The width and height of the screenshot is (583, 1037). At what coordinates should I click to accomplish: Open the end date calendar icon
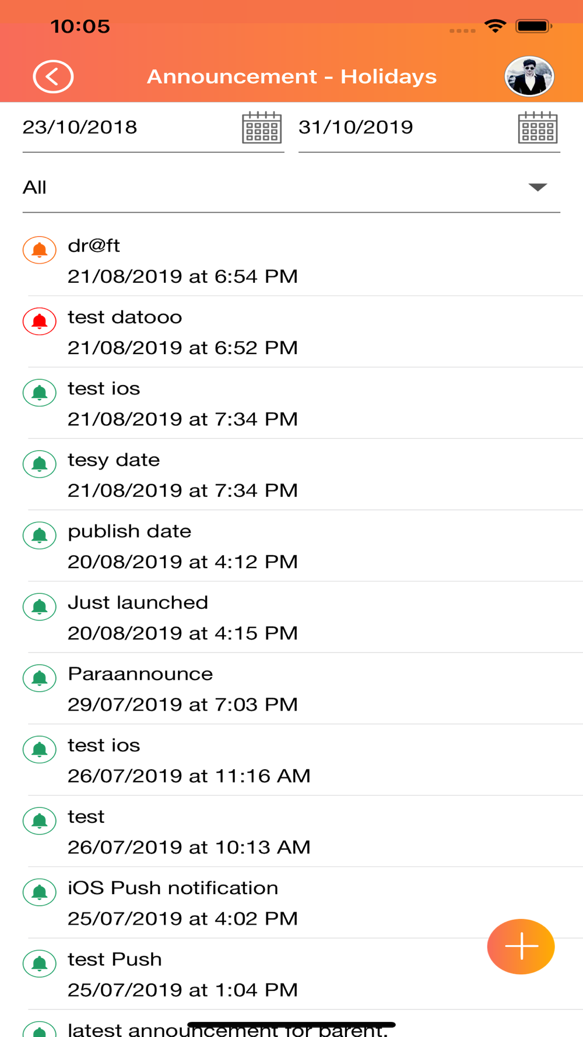[538, 128]
